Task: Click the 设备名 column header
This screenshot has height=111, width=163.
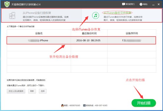Action: pos(39,33)
